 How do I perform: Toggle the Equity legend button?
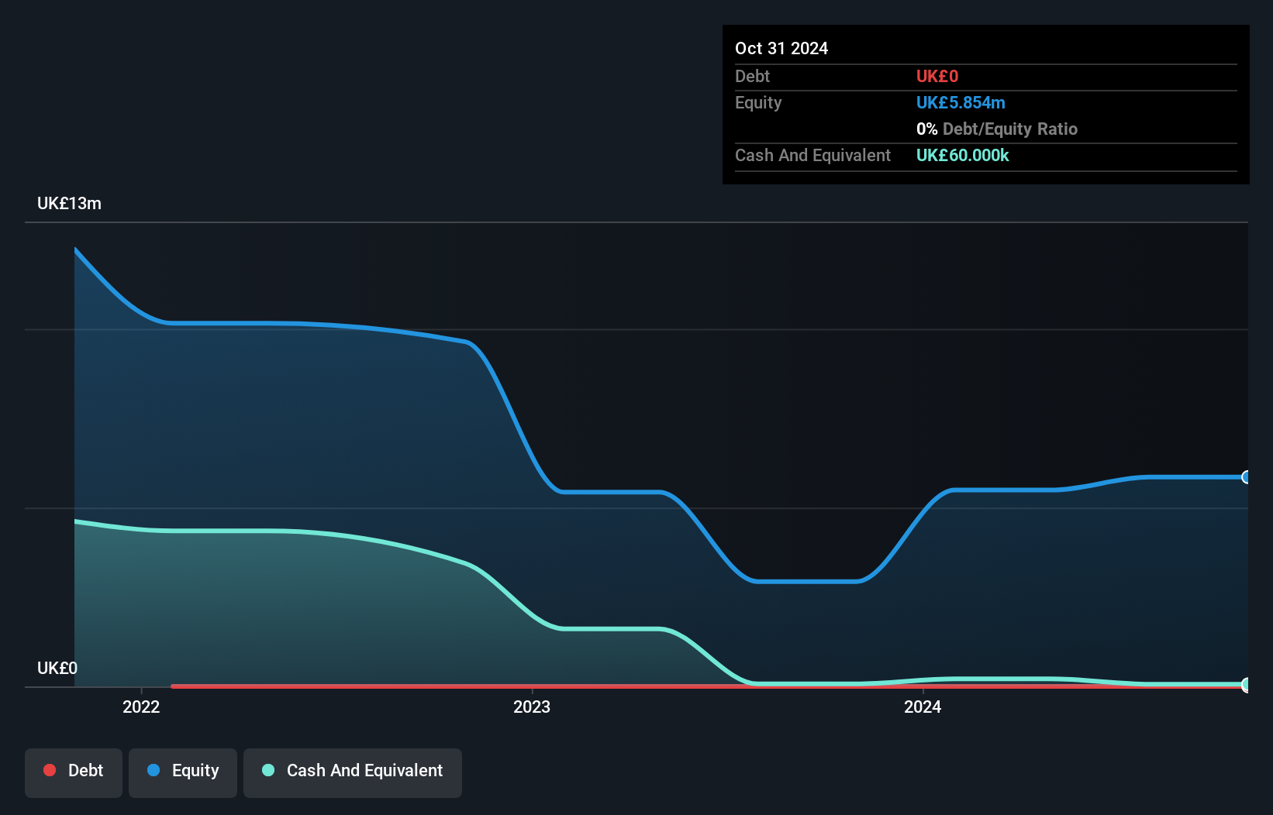point(183,772)
